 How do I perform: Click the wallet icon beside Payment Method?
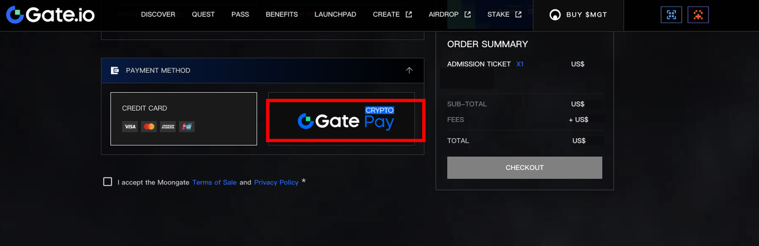115,70
